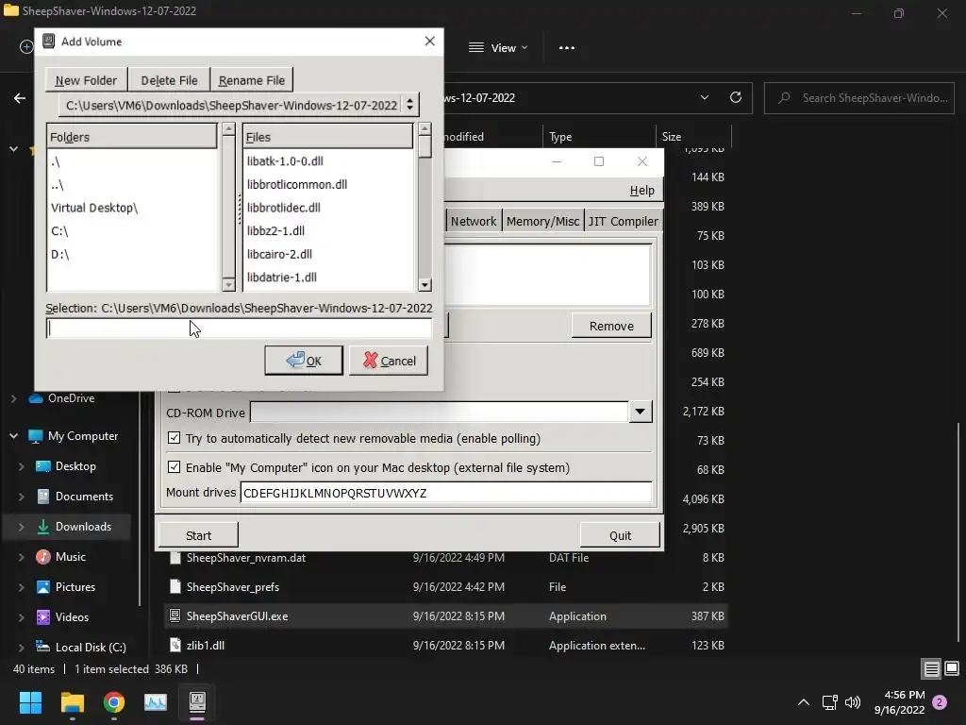966x725 pixels.
Task: Open Documents in the navigation pane
Action: click(x=84, y=497)
